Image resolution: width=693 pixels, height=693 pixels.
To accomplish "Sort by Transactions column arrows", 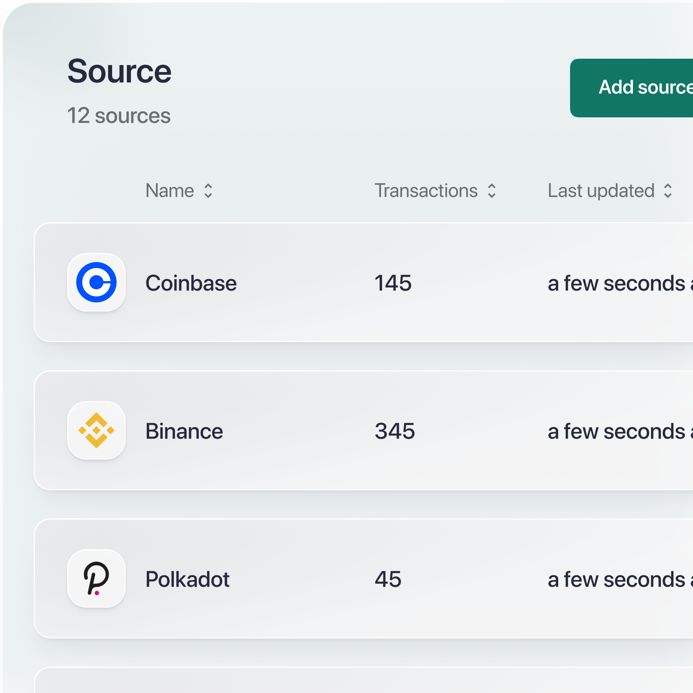I will point(492,191).
